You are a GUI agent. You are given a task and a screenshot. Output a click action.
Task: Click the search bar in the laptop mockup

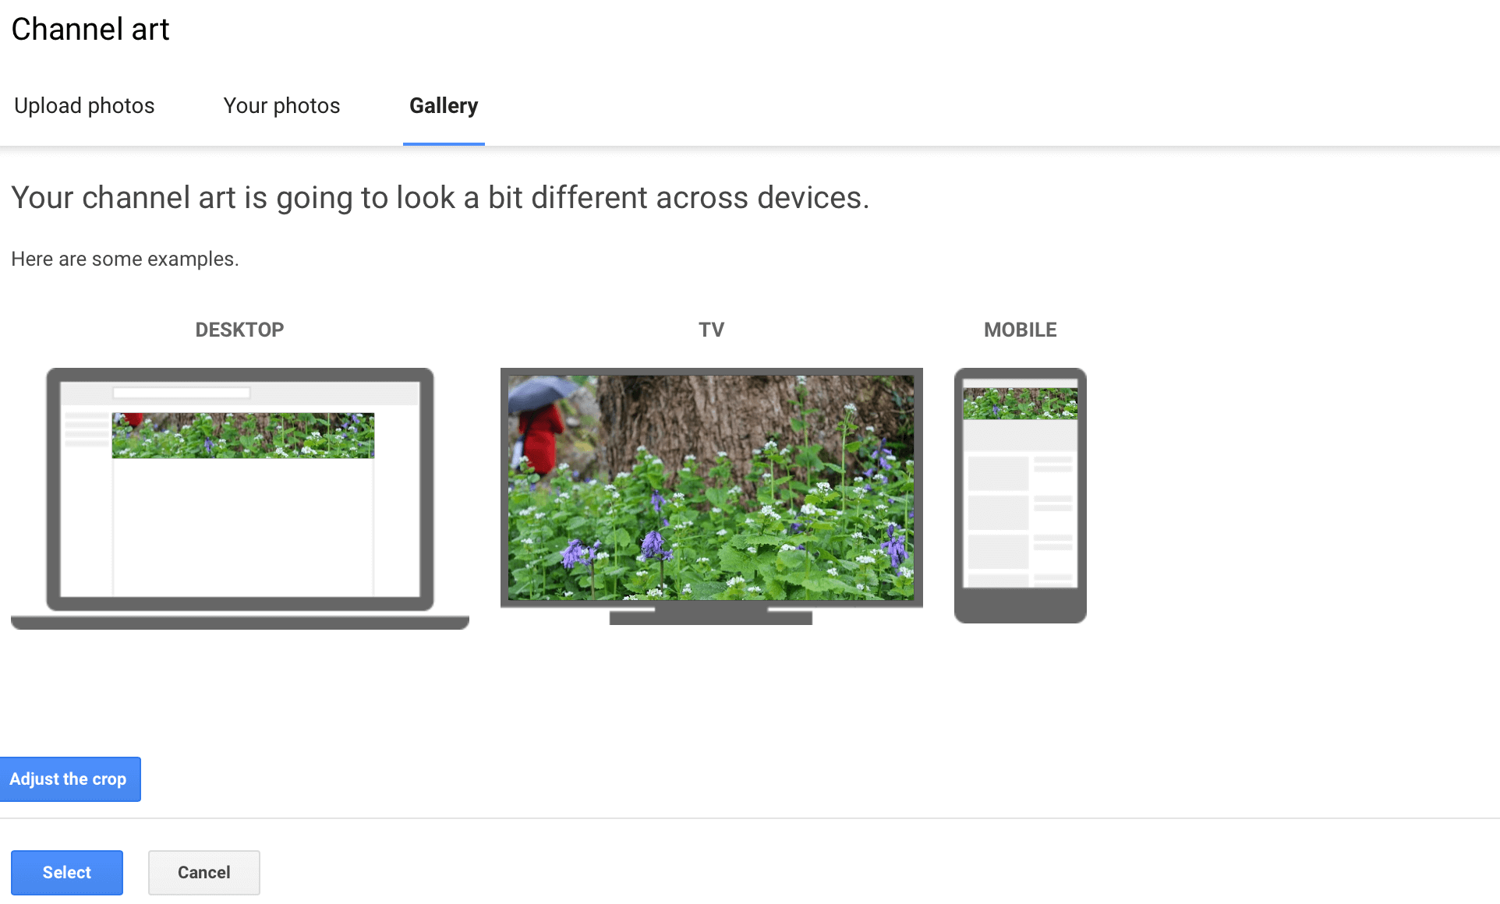click(181, 393)
